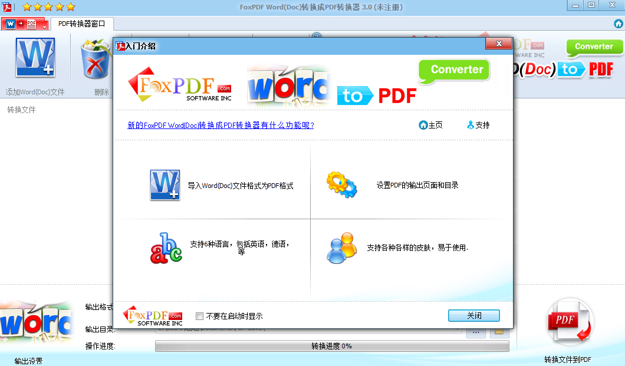Close the 入门介绍 dialog with X button

pyautogui.click(x=499, y=44)
